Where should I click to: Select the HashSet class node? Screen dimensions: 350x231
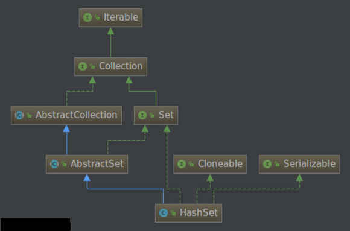(189, 213)
